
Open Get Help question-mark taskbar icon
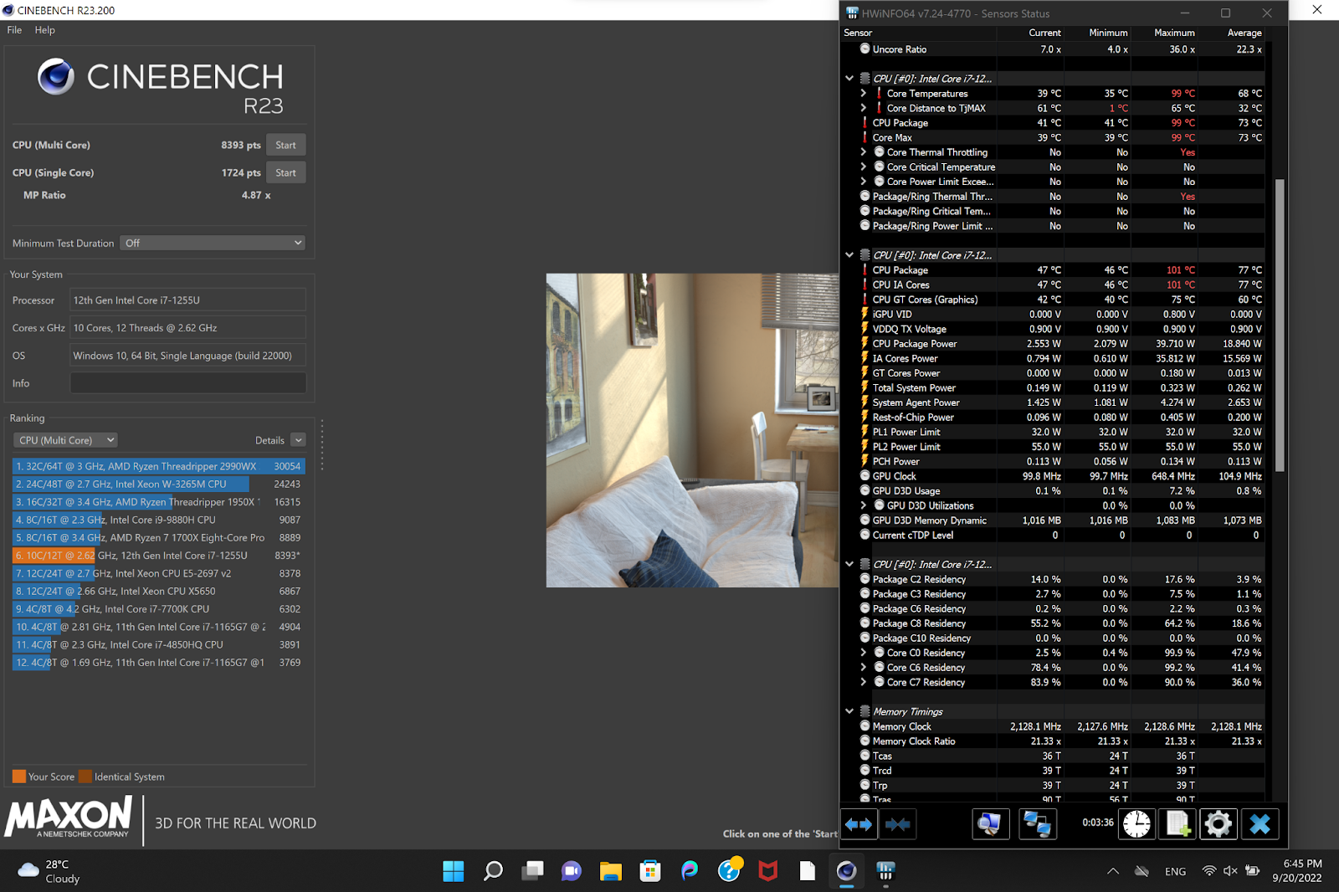coord(730,870)
